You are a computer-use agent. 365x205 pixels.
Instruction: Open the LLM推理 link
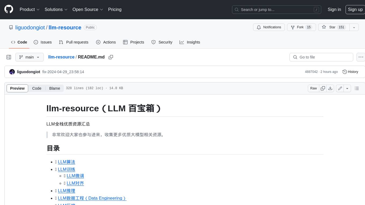[x=67, y=191]
